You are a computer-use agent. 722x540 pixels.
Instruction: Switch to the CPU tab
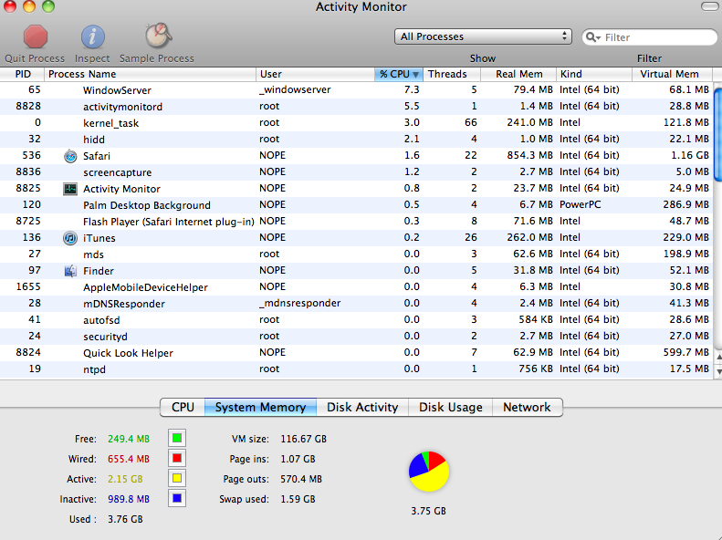pos(183,407)
